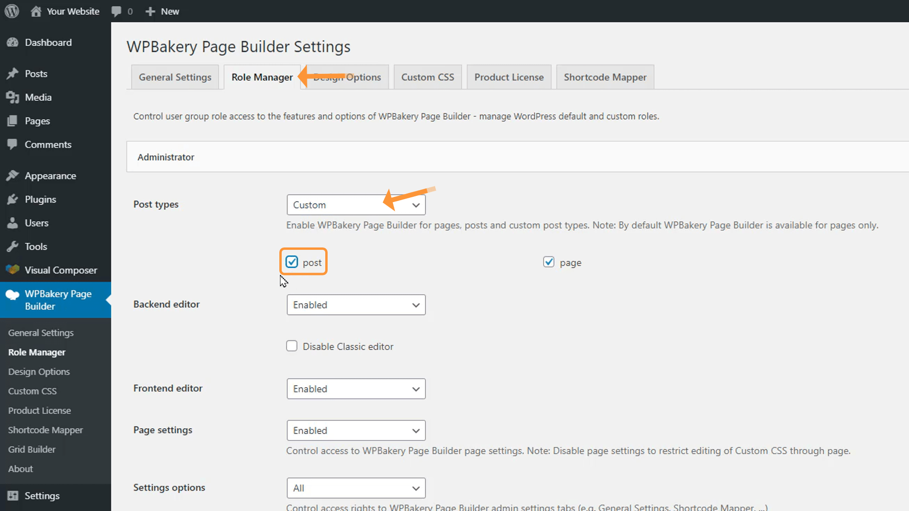Open the Settings options All dropdown
The image size is (909, 511).
(356, 488)
